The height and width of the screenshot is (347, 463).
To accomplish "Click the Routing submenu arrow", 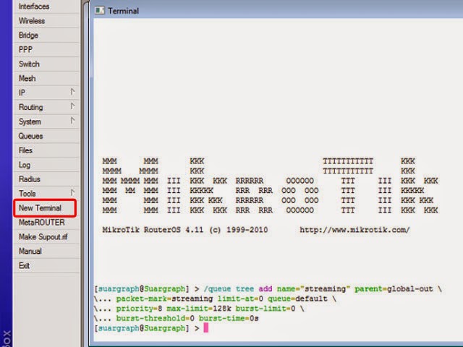I will pos(72,106).
